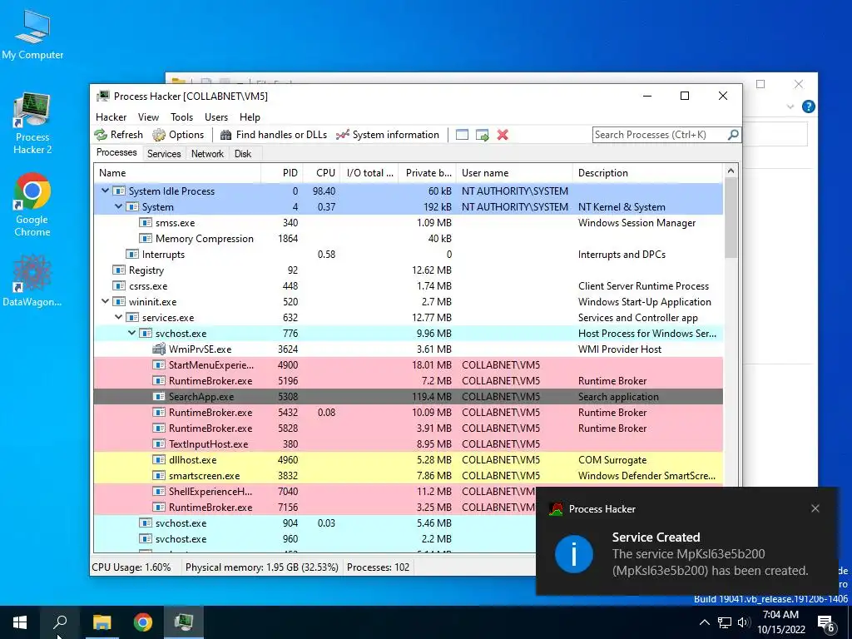The height and width of the screenshot is (639, 852).
Task: Dismiss the Service Created notification
Action: (x=815, y=508)
